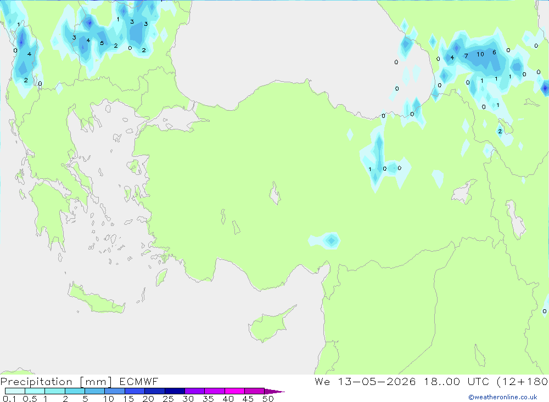Click the Crete island on the map
Screen dimensions: 549x402
pyautogui.click(x=96, y=298)
